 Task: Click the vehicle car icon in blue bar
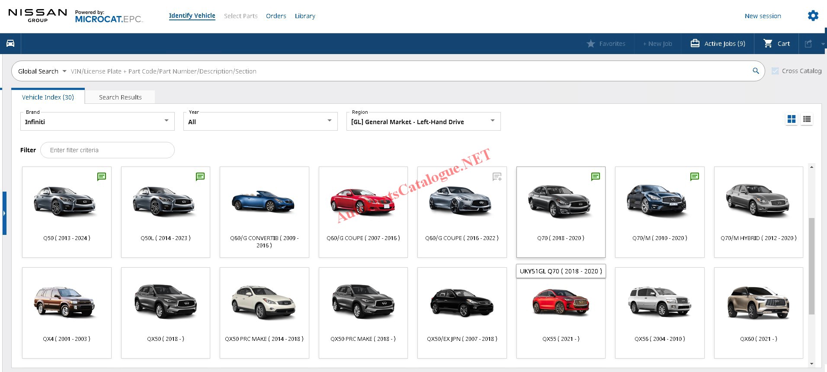[x=10, y=43]
